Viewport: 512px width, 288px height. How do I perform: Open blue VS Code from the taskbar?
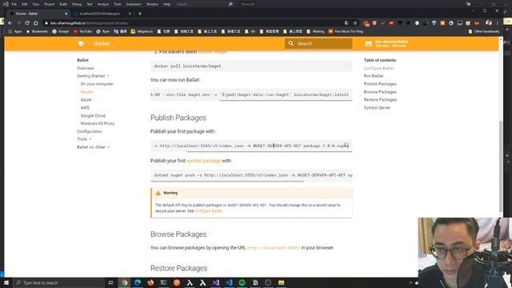[229, 282]
